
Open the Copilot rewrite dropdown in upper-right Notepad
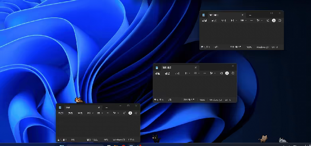coord(260,21)
